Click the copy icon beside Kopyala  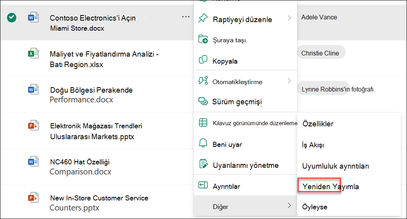coord(203,60)
